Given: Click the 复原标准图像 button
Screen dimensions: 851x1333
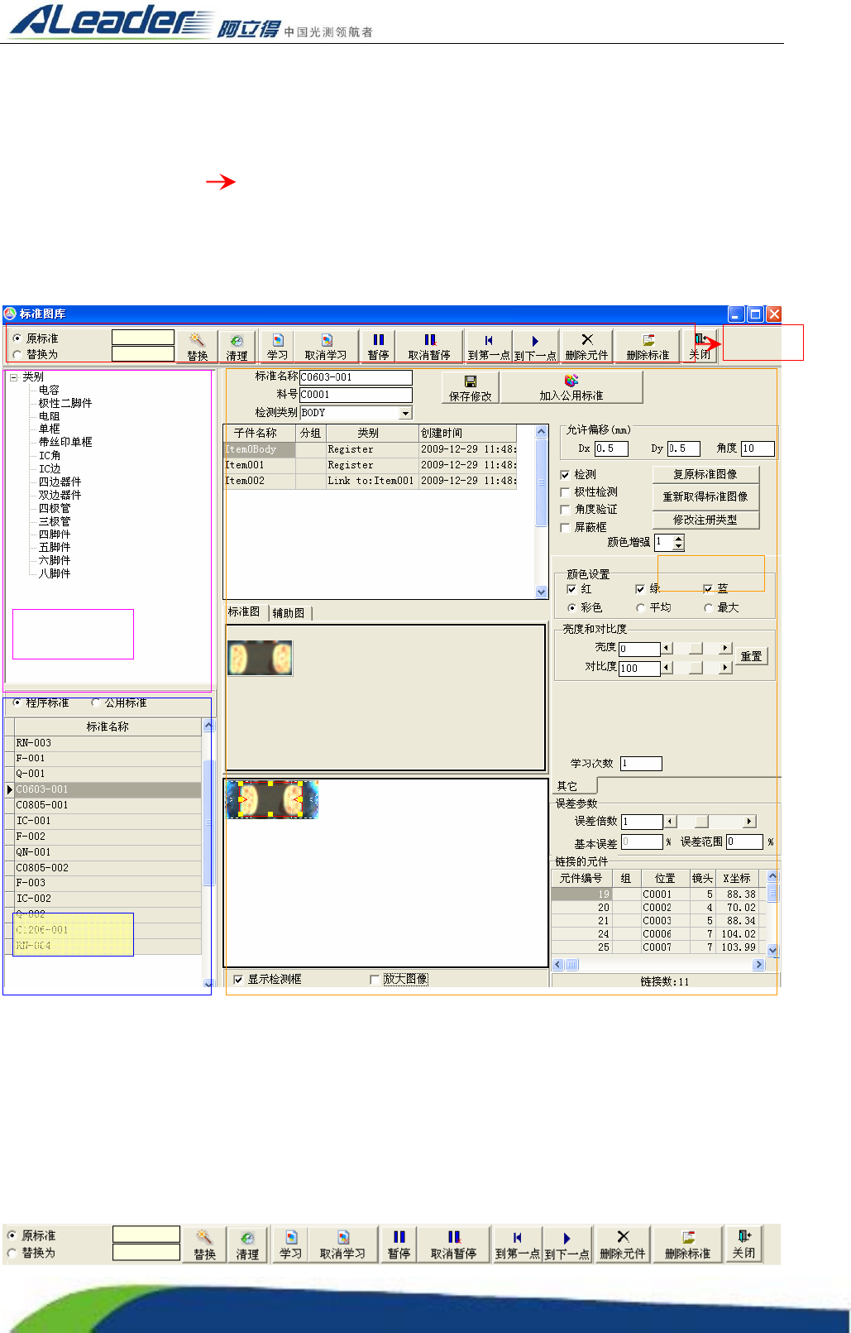Looking at the screenshot, I should (x=705, y=474).
